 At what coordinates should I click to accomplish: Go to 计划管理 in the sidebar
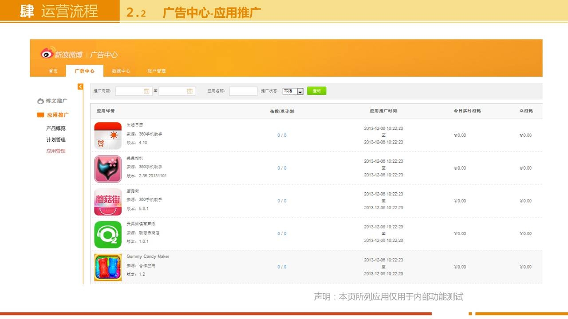coord(56,140)
